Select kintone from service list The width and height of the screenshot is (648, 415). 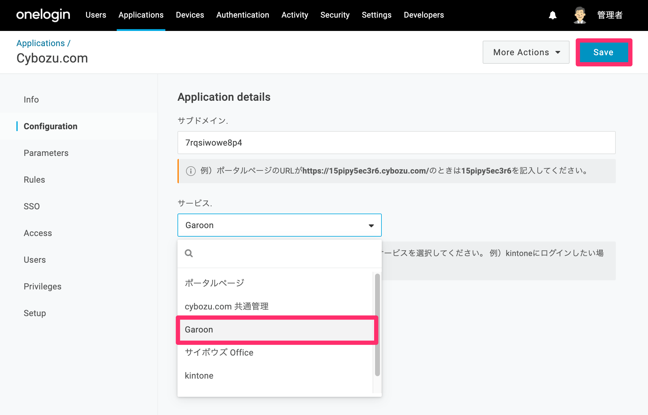click(275, 376)
